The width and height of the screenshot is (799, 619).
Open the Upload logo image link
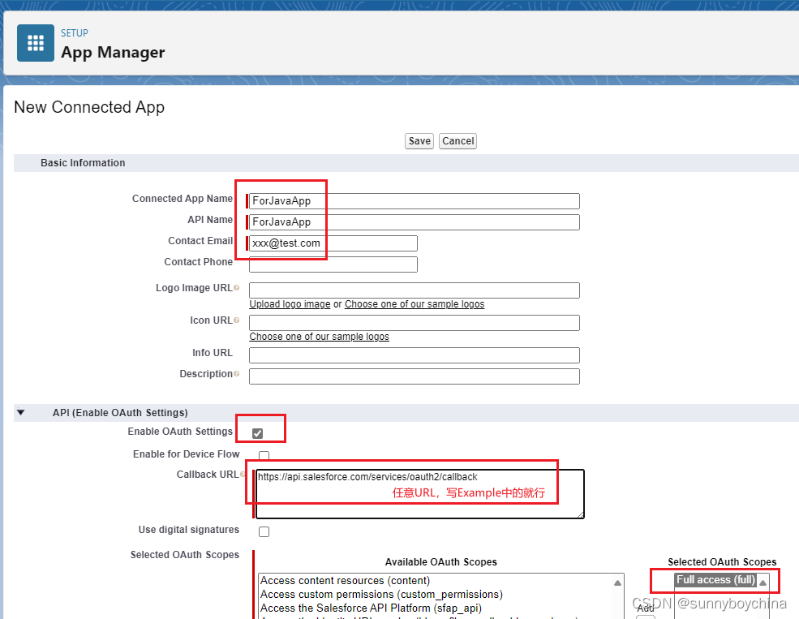click(x=290, y=304)
